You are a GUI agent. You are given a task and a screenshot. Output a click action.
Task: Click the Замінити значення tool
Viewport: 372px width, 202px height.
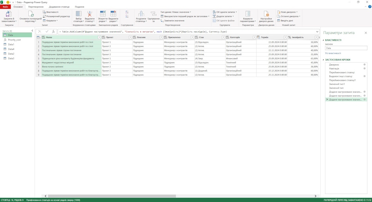pyautogui.click(x=172, y=20)
